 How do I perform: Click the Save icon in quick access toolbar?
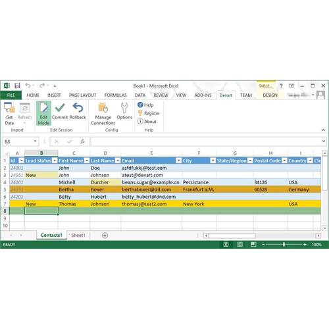(x=17, y=86)
